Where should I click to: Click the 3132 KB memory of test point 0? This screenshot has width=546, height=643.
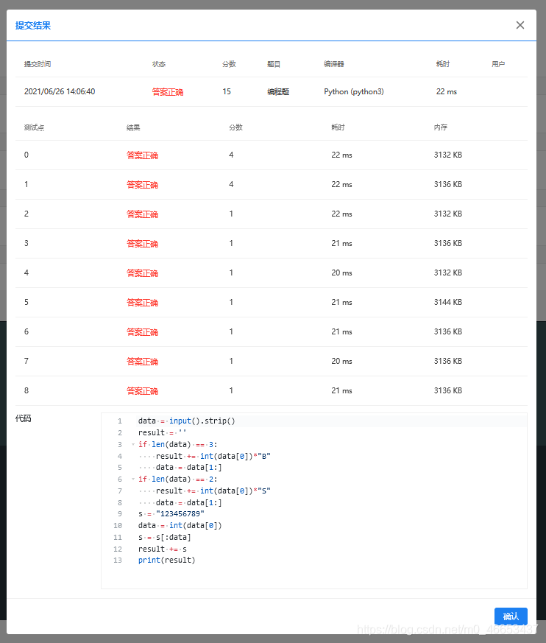click(x=448, y=155)
